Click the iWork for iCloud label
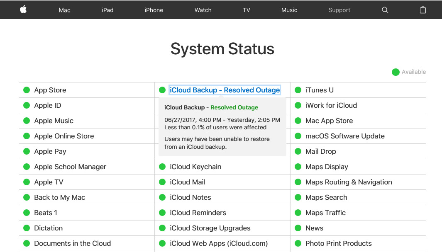 pos(331,105)
